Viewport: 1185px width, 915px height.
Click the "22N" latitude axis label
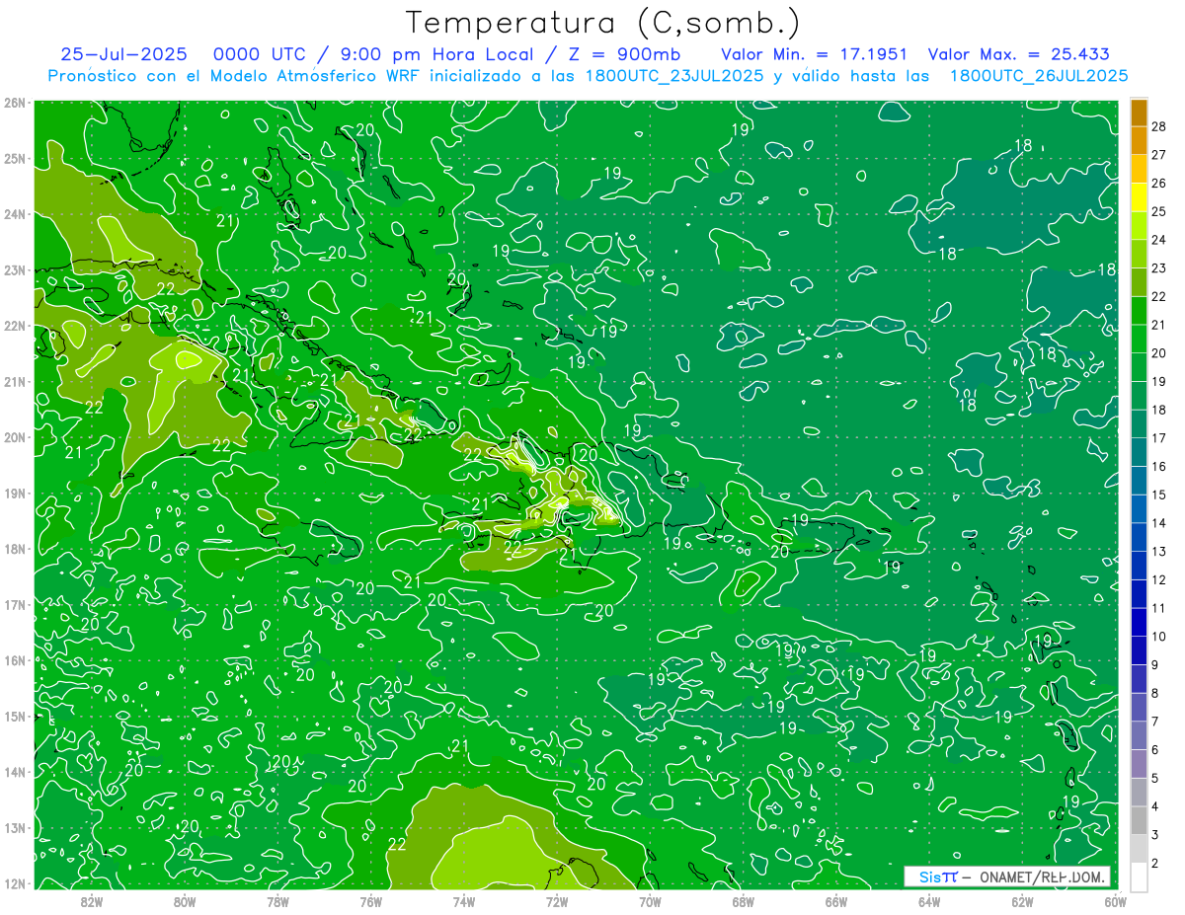click(15, 326)
